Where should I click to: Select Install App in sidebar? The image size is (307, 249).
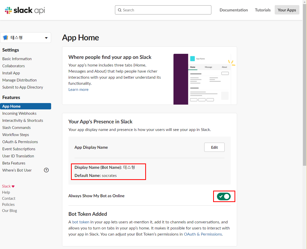pos(11,73)
